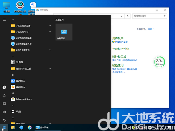Click the S letter header in app list
Image resolution: width=175 pixels, height=131 pixels.
pos(13,105)
